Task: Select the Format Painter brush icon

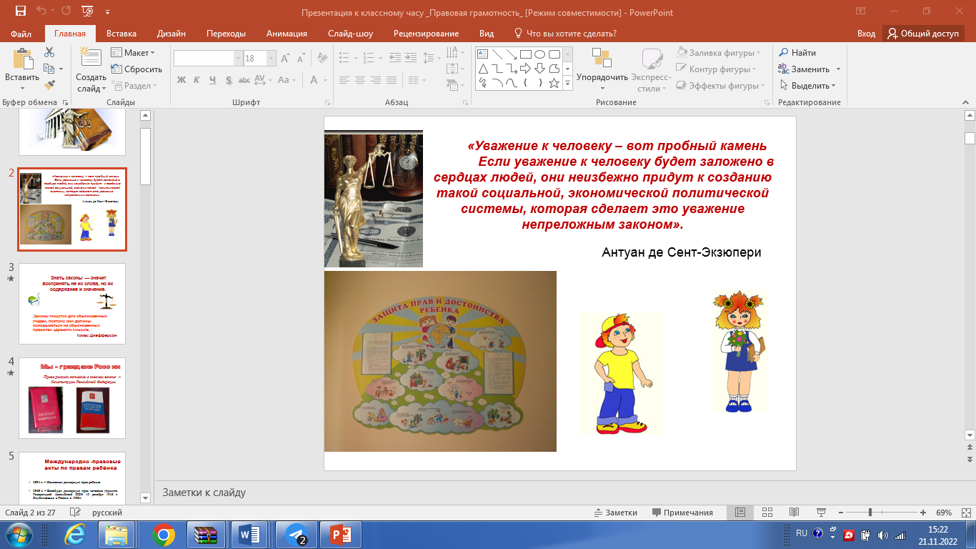Action: click(x=49, y=85)
